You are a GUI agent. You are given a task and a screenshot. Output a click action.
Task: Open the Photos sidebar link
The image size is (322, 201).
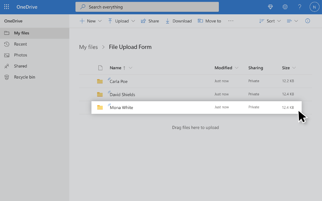coord(20,55)
